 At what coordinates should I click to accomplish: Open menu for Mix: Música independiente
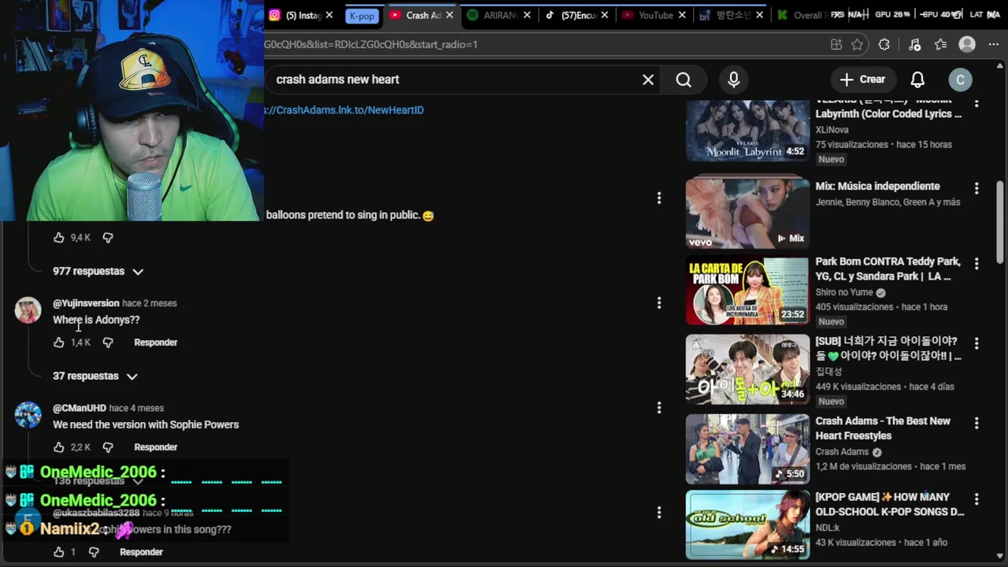point(976,188)
